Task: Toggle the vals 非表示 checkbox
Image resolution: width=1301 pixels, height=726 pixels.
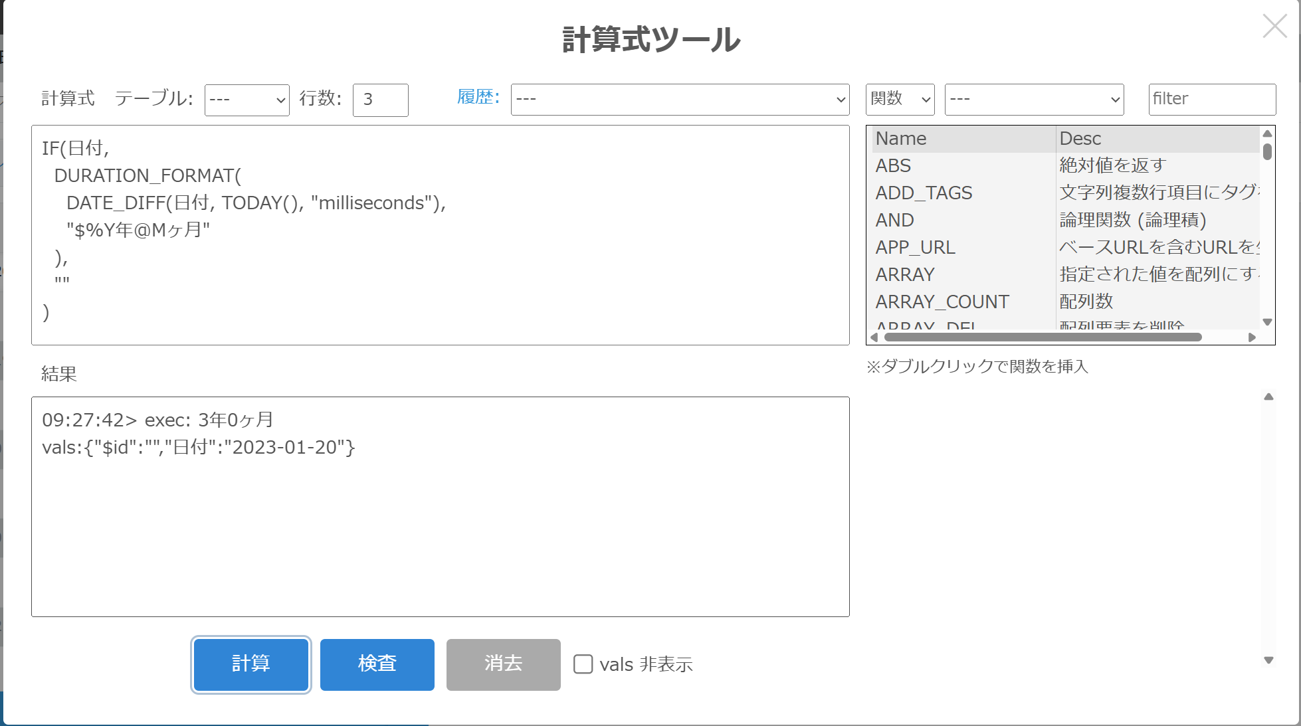Action: pyautogui.click(x=583, y=664)
